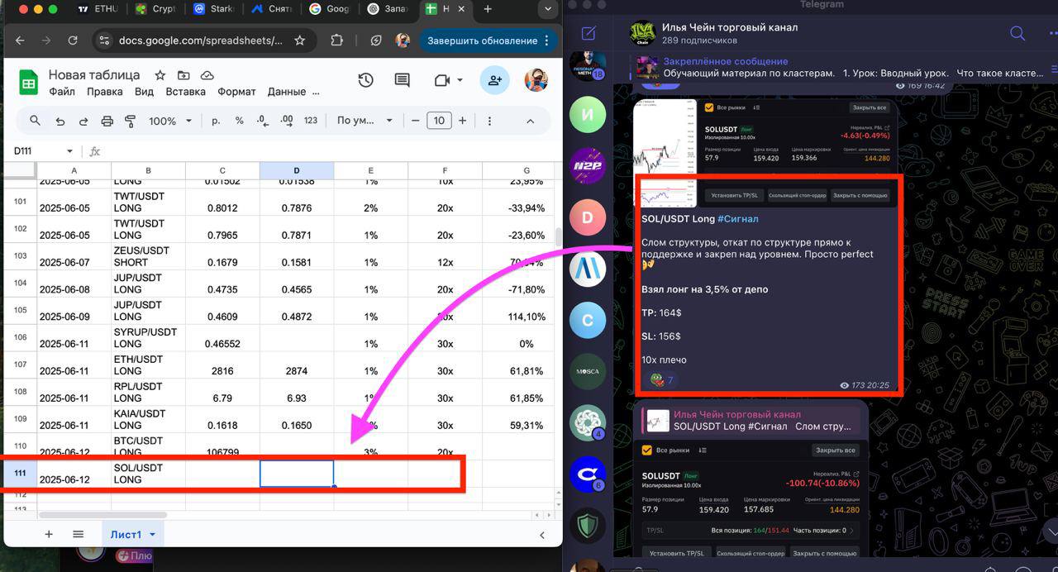1058x572 pixels.
Task: Click the font size field showing 10
Action: click(439, 121)
